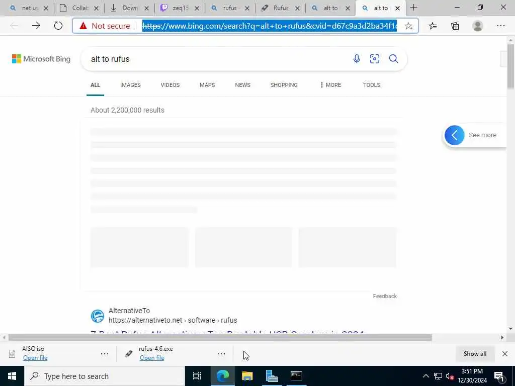515x386 pixels.
Task: Open a new browser tab
Action: pyautogui.click(x=413, y=7)
